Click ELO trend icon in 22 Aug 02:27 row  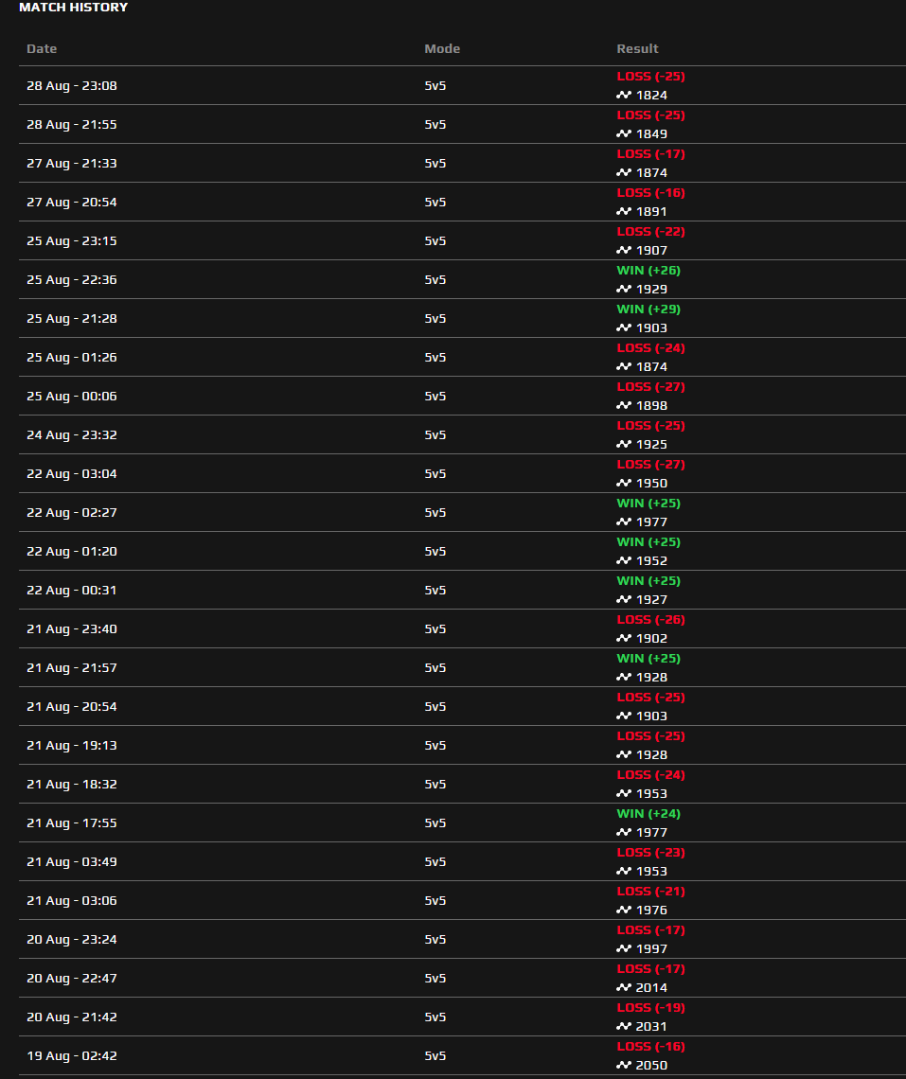pos(624,522)
